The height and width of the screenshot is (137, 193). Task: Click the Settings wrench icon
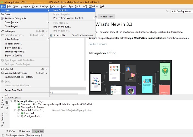[2, 31]
